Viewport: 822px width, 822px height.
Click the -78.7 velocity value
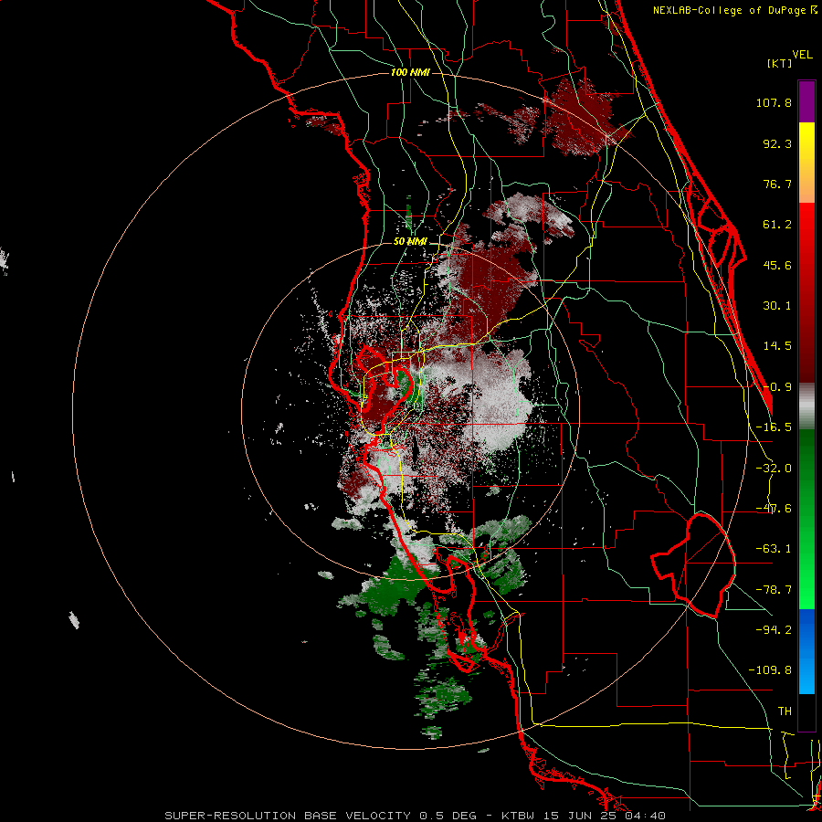(774, 590)
